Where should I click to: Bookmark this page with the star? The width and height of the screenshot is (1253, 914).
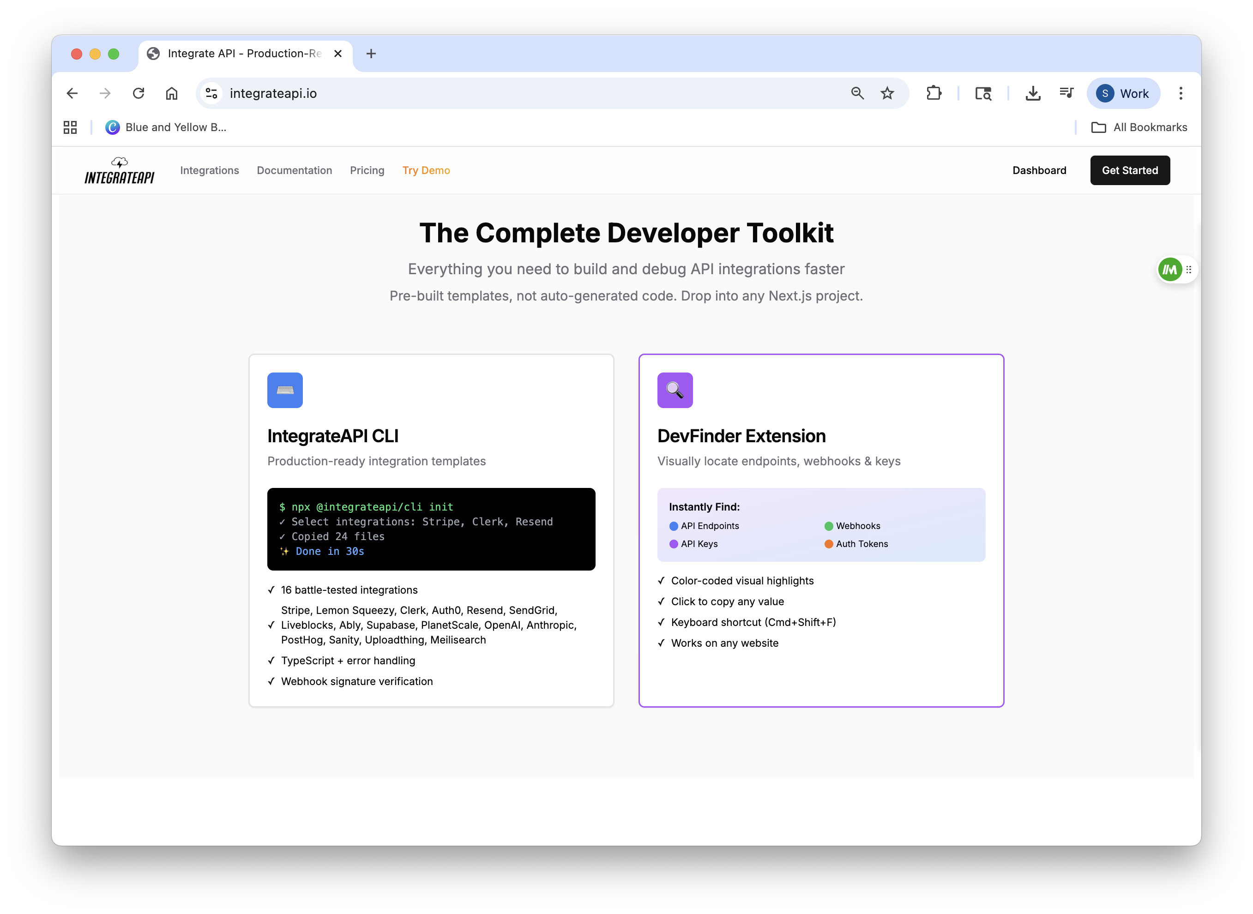(887, 93)
